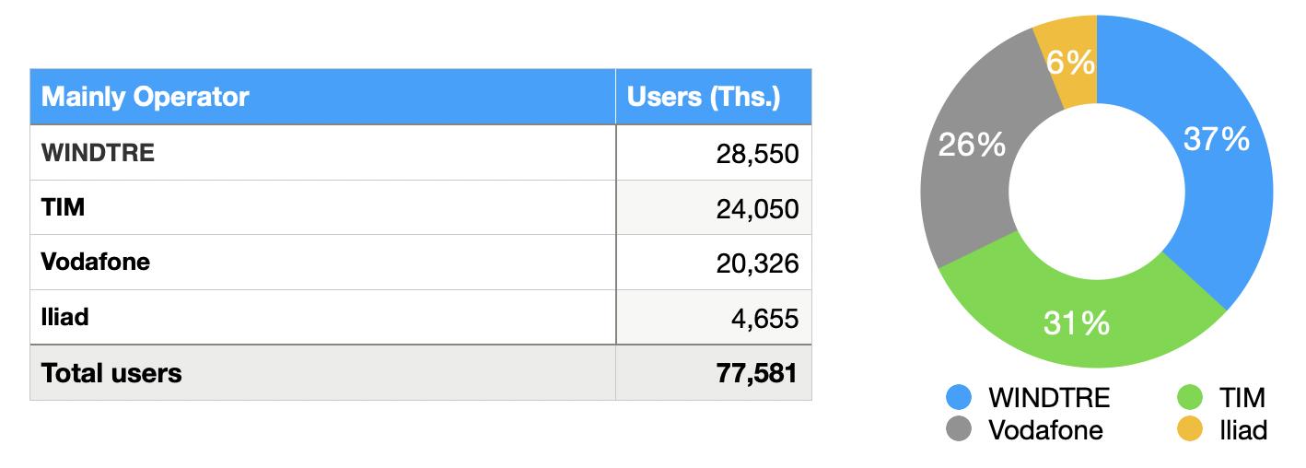Click the gray Vodafone legend dot

[x=959, y=429]
